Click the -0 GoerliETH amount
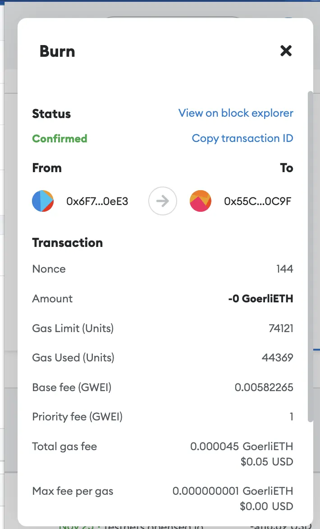 (x=261, y=299)
